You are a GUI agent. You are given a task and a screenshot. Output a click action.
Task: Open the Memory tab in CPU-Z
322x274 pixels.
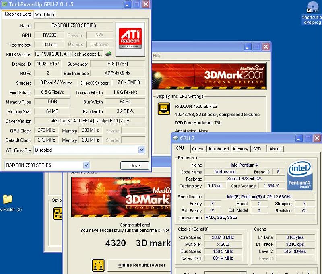click(x=240, y=149)
